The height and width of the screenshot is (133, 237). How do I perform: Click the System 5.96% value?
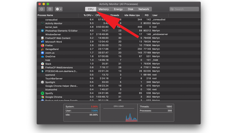[94, 107]
